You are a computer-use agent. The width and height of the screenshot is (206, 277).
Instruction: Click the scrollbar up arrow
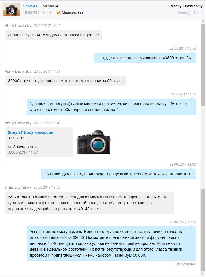click(203, 21)
